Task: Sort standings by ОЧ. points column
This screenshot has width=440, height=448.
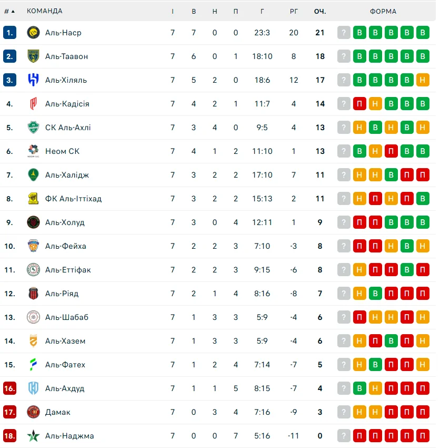Action: [x=320, y=11]
